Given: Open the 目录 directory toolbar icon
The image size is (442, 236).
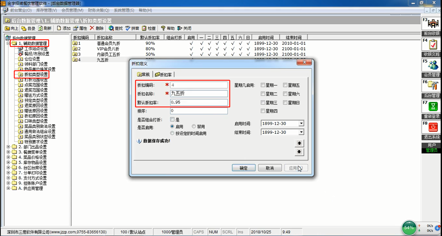Looking at the screenshot, I should click(x=24, y=29).
